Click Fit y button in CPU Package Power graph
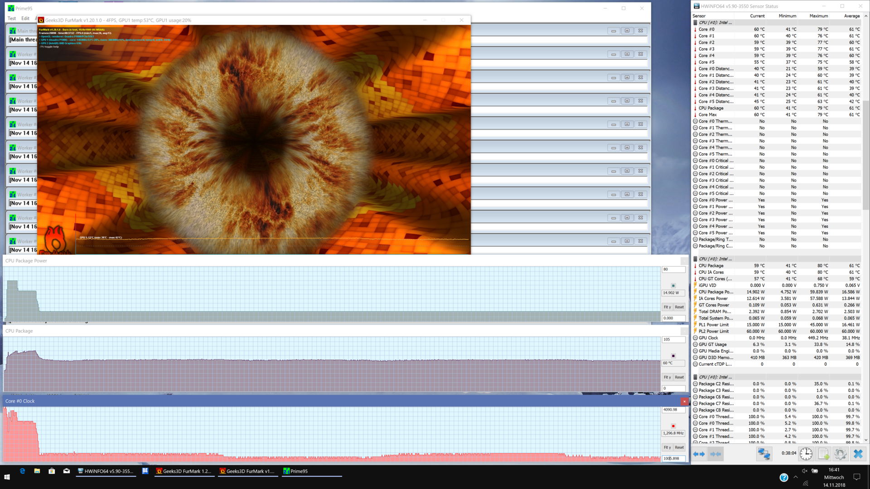Viewport: 870px width, 489px height. (667, 307)
